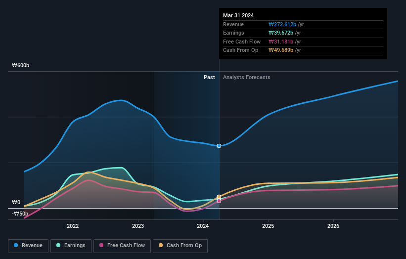Click the ₩0 y-axis label
Screen dimensions: 406x259
click(x=16, y=202)
